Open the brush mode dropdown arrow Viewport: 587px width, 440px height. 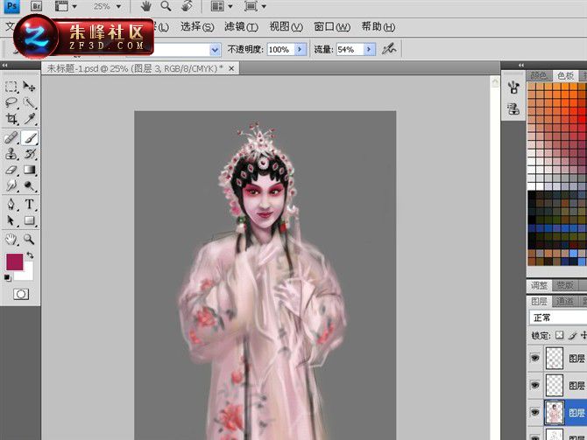[x=215, y=50]
